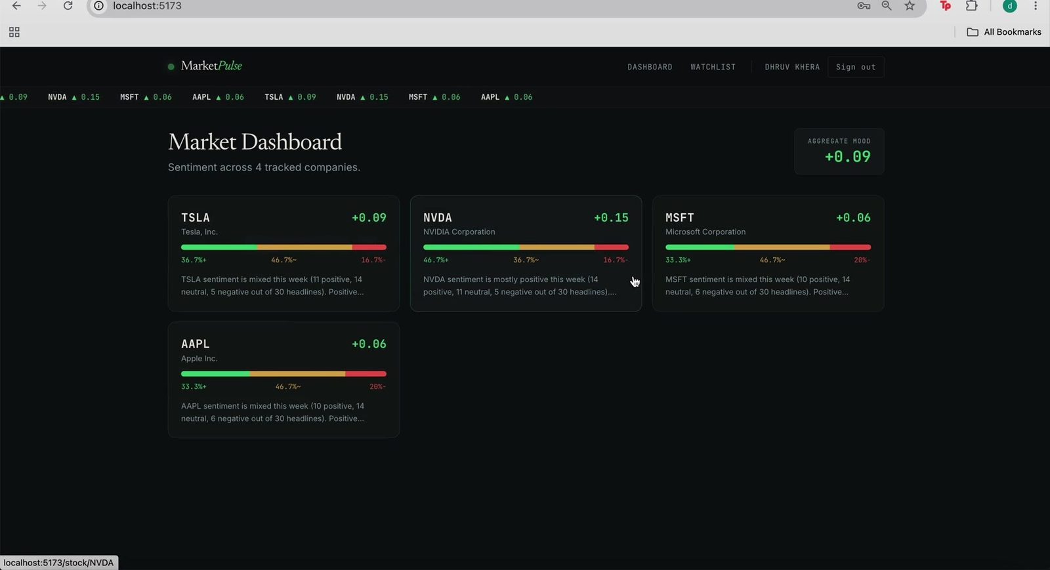Open the password key icon
Screen dimensions: 1050x570
(864, 6)
